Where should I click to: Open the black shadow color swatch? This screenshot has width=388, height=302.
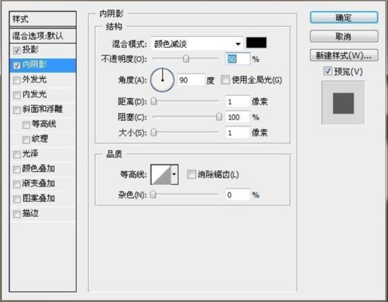(256, 43)
